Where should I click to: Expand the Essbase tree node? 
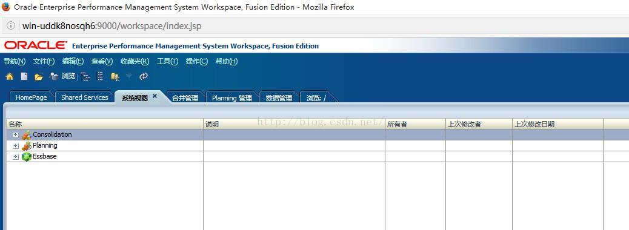(x=16, y=157)
